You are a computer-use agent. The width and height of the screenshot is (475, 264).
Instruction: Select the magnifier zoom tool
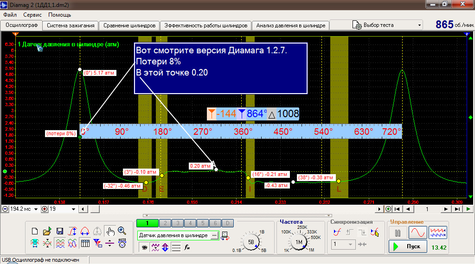click(x=122, y=231)
